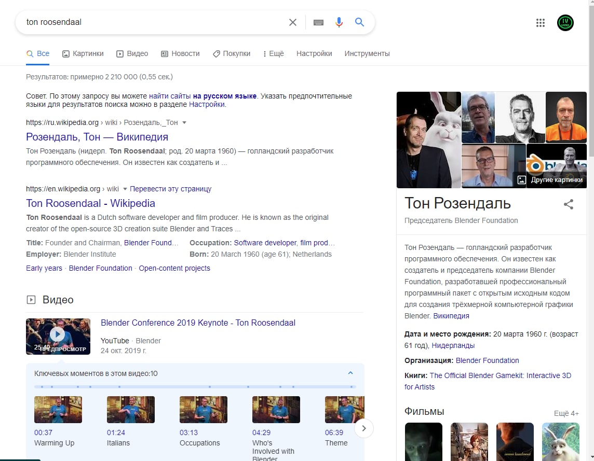Open the film poster with red-haired girl
This screenshot has height=461, width=594.
pos(469,442)
